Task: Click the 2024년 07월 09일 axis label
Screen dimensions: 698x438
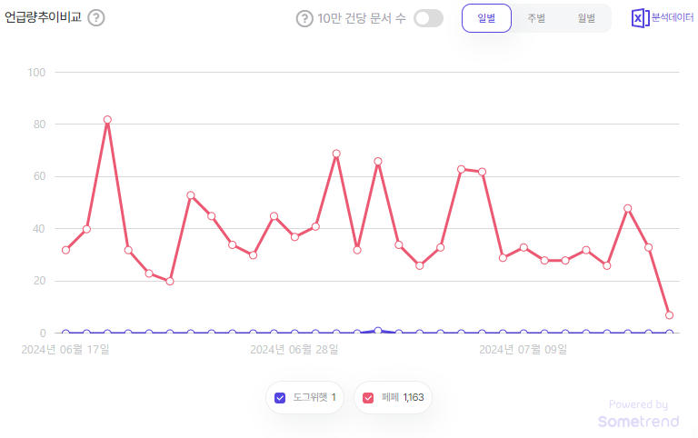Action: coord(523,349)
